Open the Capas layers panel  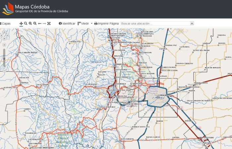[5, 24]
